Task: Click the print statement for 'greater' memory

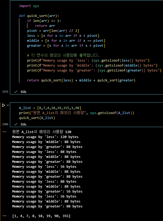Action: (94, 70)
